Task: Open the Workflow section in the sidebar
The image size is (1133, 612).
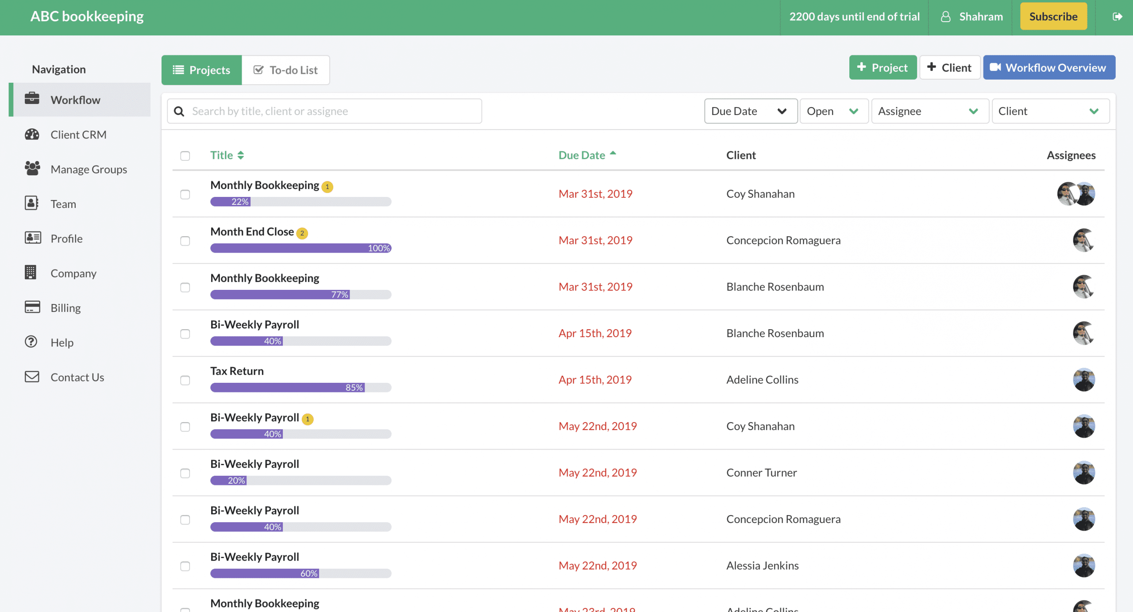Action: point(75,100)
